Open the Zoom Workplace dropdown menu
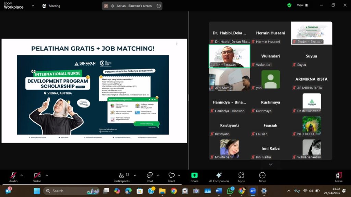351x197 pixels. click(33, 6)
